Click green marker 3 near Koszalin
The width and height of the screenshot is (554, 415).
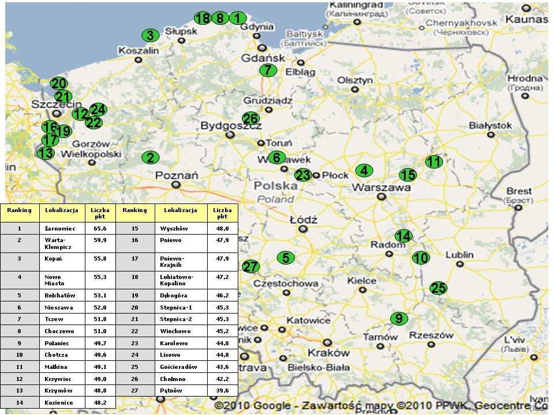click(x=150, y=35)
